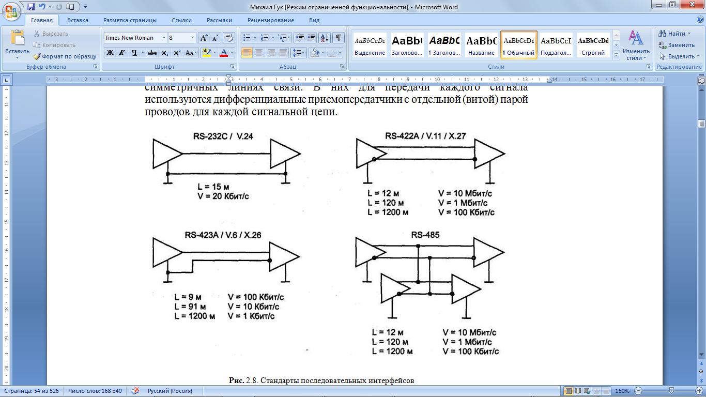Open font name dropdown Times New Roman
The image size is (706, 397).
pyautogui.click(x=164, y=38)
